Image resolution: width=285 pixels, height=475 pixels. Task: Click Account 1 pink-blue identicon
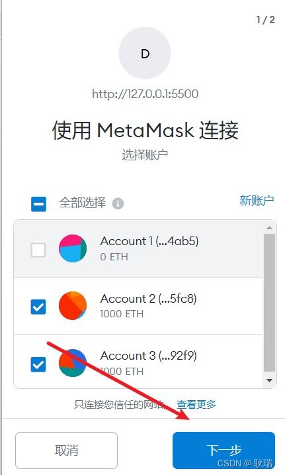point(73,248)
